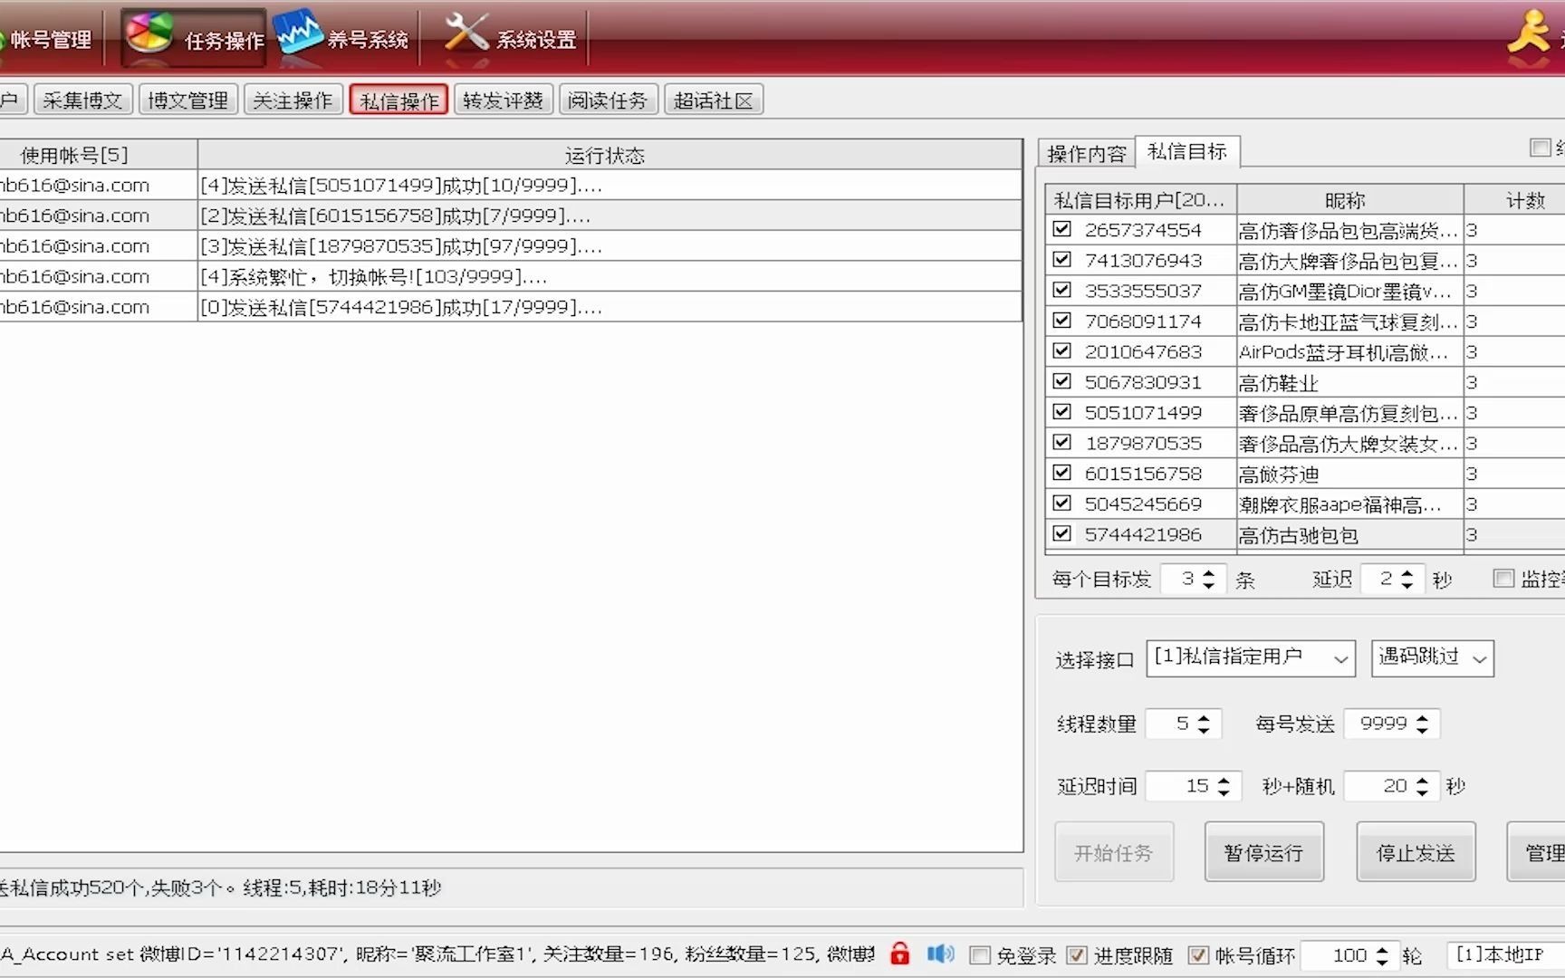This screenshot has height=978, width=1565.
Task: Uncheck target user 6015156758
Action: click(1061, 473)
